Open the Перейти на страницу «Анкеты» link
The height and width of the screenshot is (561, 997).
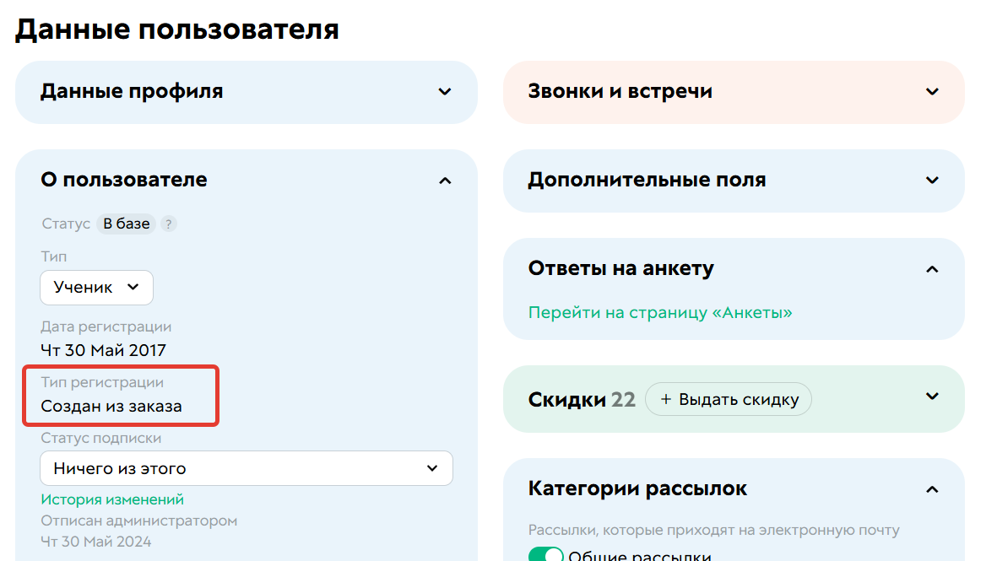(x=659, y=312)
